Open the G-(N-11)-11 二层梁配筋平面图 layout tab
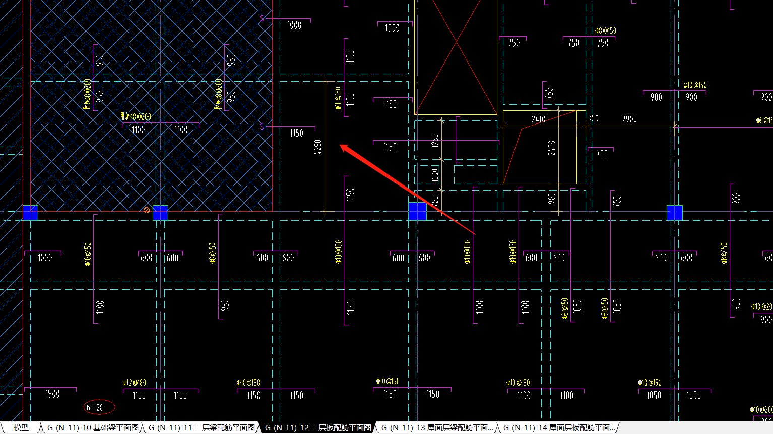Viewport: 773px width, 434px height. [x=202, y=428]
